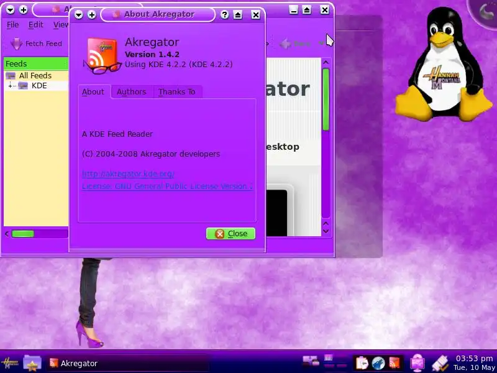
Task: Click the plus button in dialog titlebar
Action: (x=91, y=14)
